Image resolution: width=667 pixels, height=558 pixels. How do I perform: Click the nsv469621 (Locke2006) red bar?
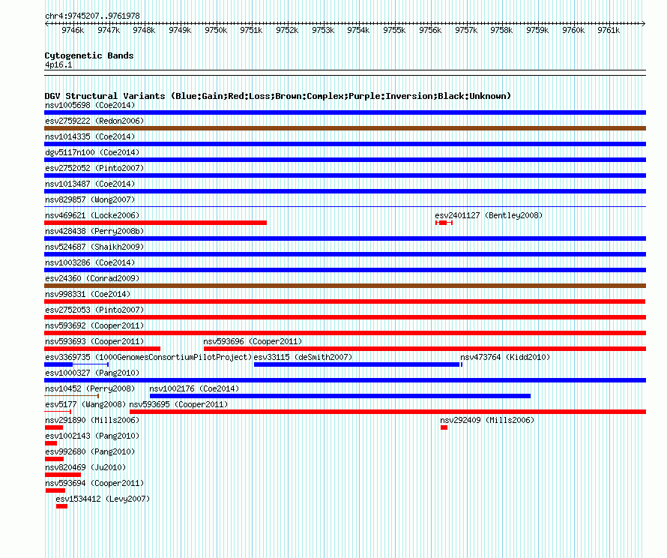155,223
